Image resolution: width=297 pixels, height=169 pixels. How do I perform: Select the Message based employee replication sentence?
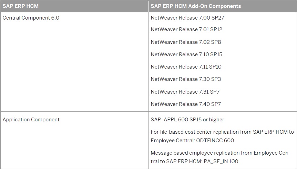(220, 157)
